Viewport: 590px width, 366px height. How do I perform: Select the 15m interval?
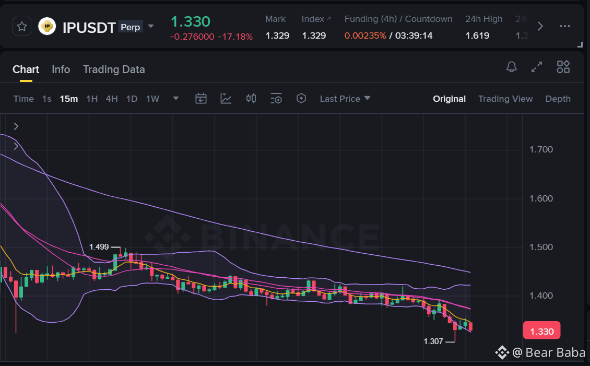click(x=69, y=99)
